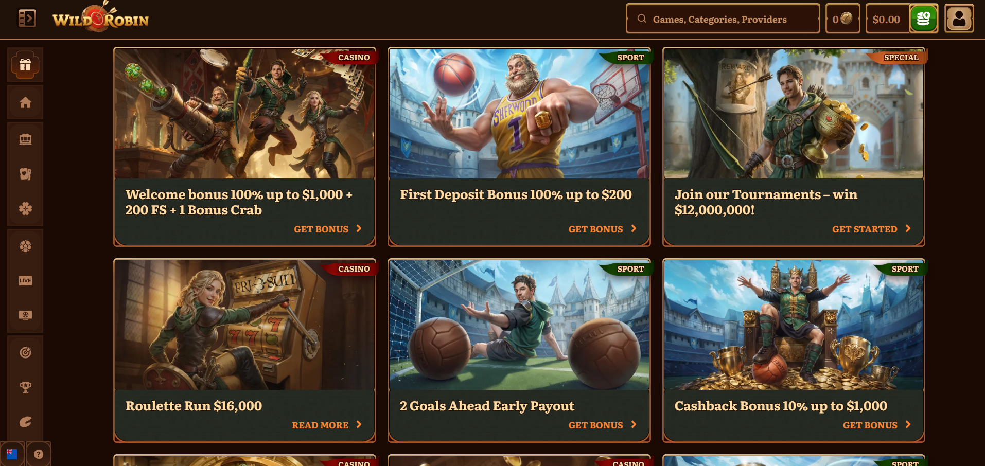This screenshot has height=466, width=985.
Task: Click the help question mark icon
Action: (39, 454)
